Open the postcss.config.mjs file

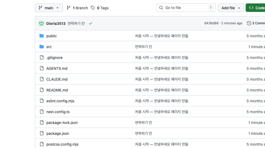62,145
